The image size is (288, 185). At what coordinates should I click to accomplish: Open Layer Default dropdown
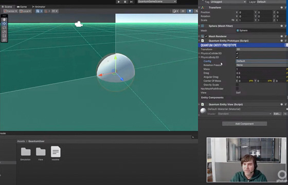tap(272, 2)
